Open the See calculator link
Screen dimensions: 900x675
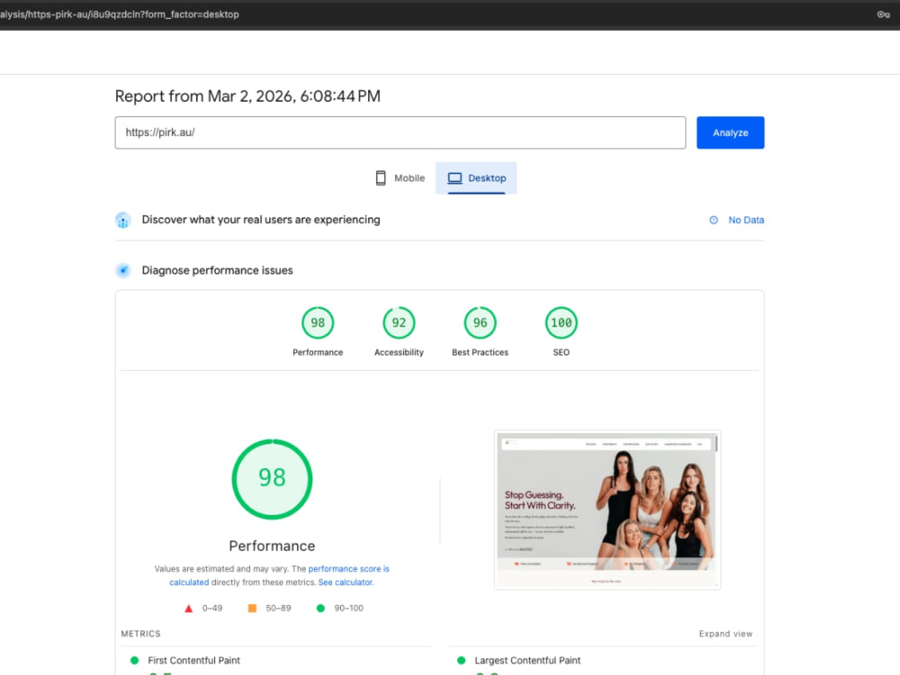346,582
